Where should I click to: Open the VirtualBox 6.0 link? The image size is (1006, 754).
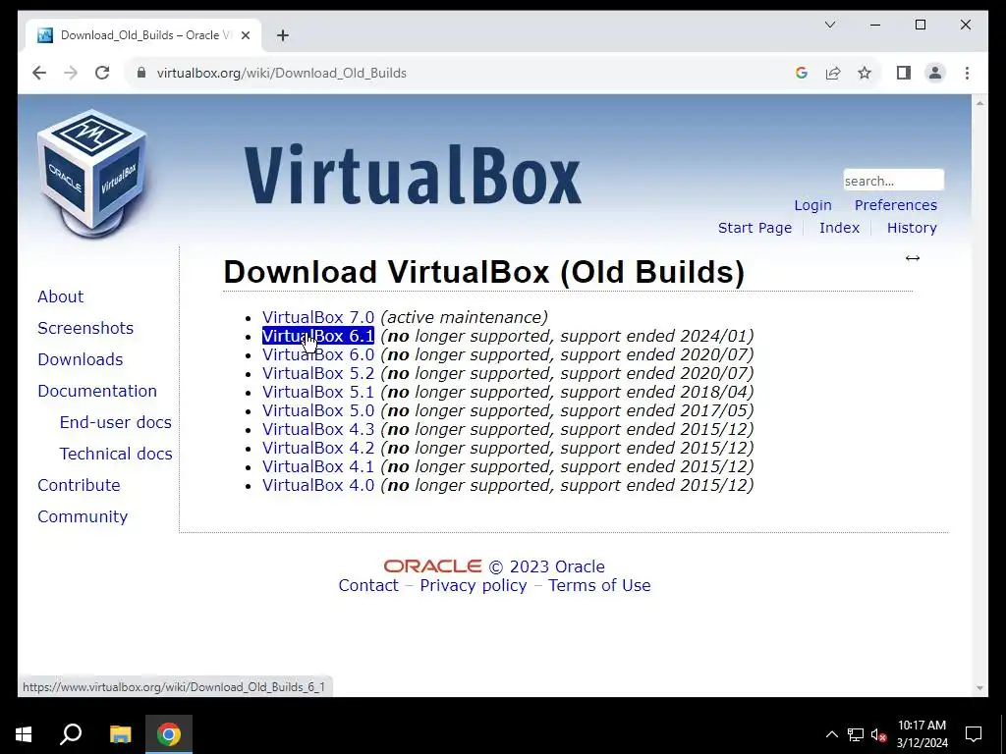pos(317,354)
